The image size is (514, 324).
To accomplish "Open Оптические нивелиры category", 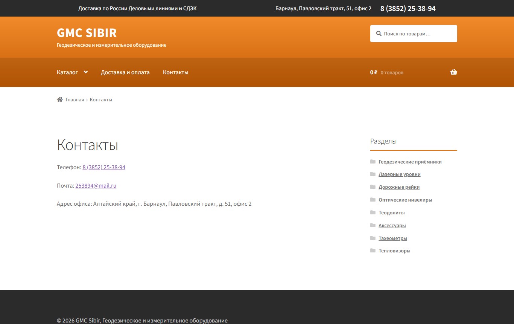I will tap(405, 200).
